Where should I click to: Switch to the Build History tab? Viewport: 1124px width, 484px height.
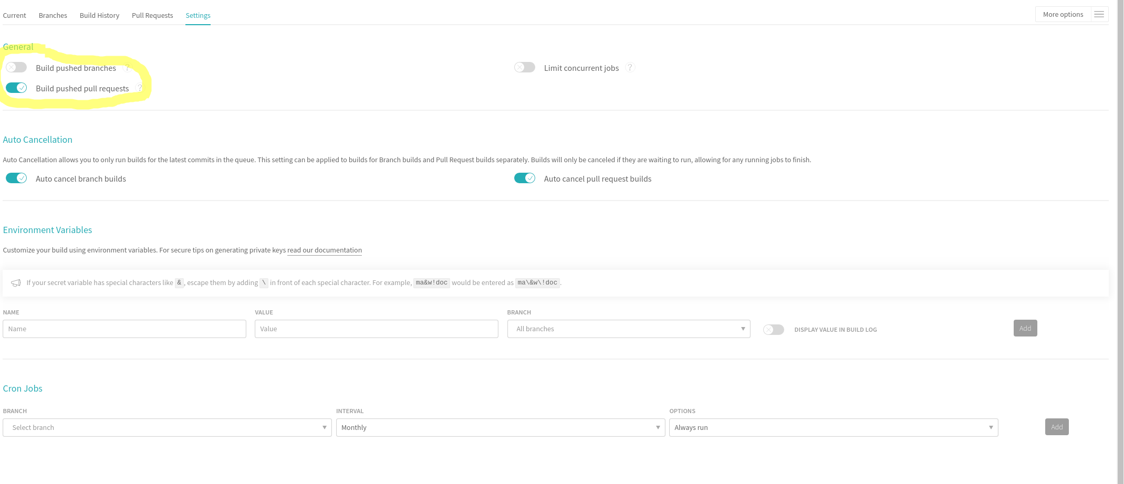99,15
